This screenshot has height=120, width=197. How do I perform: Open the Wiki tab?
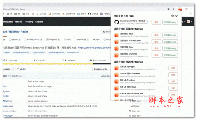[x=67, y=40]
